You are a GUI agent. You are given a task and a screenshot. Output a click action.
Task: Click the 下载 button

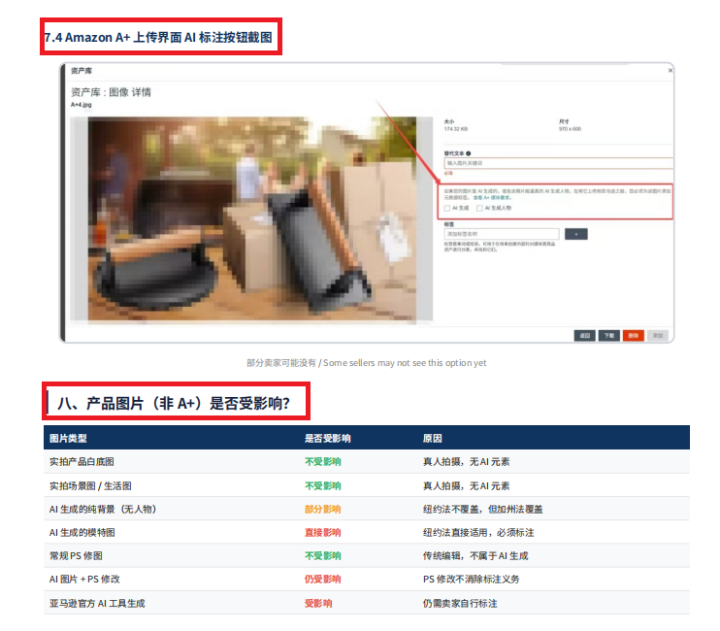coord(608,336)
